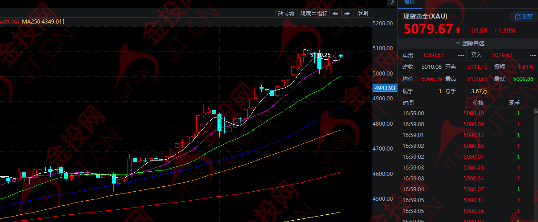
Task: Click the 开盘 value 5011.10
Action: (477, 67)
